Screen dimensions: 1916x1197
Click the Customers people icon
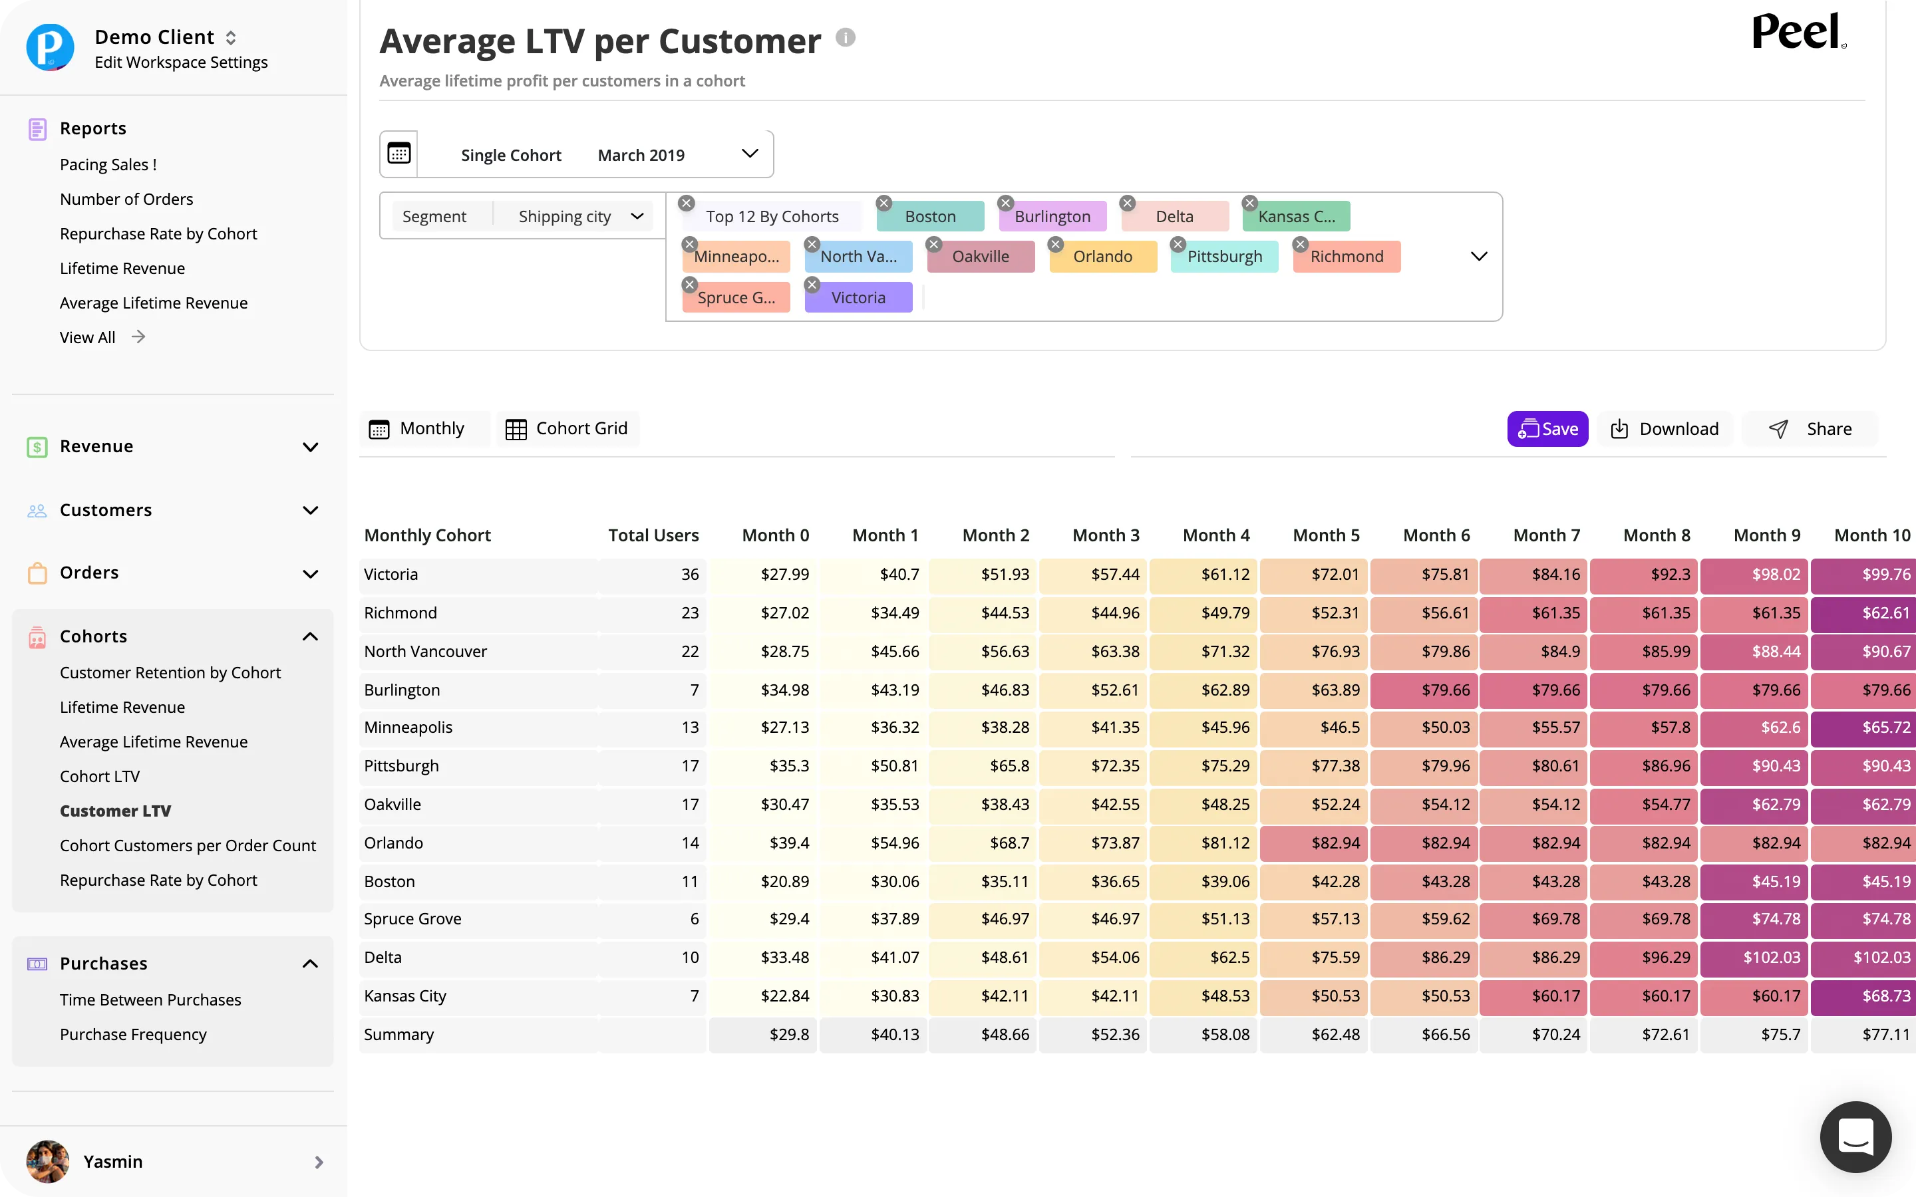[x=37, y=511]
